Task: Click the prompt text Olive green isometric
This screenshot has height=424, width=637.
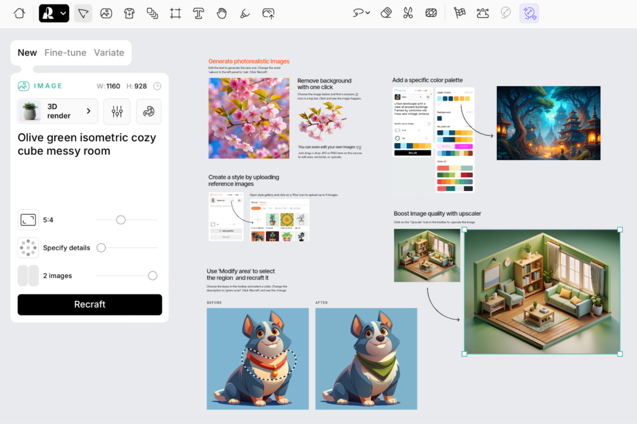Action: click(x=86, y=144)
